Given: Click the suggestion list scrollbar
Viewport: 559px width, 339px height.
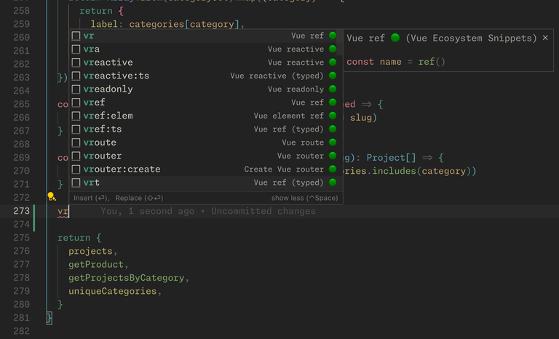Looking at the screenshot, I should (340, 43).
